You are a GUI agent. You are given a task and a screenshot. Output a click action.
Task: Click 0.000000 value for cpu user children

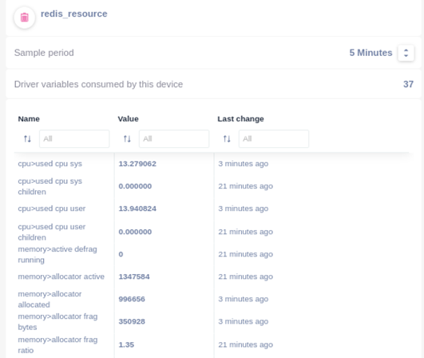135,232
